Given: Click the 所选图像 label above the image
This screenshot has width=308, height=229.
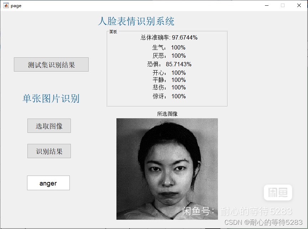Looking at the screenshot, I should tap(167, 114).
